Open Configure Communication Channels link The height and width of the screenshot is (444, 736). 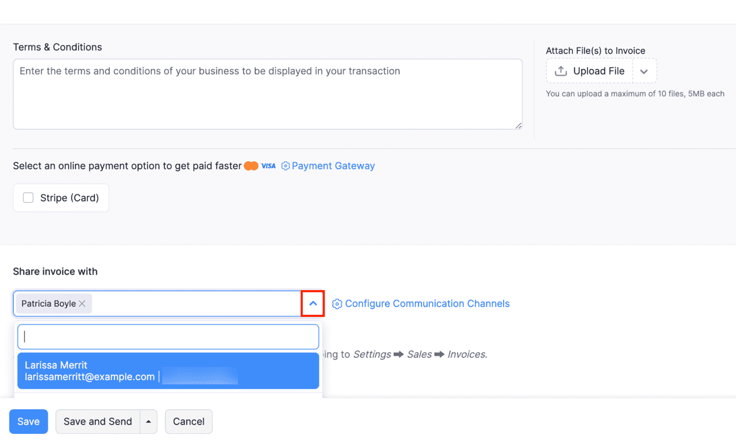click(x=427, y=304)
